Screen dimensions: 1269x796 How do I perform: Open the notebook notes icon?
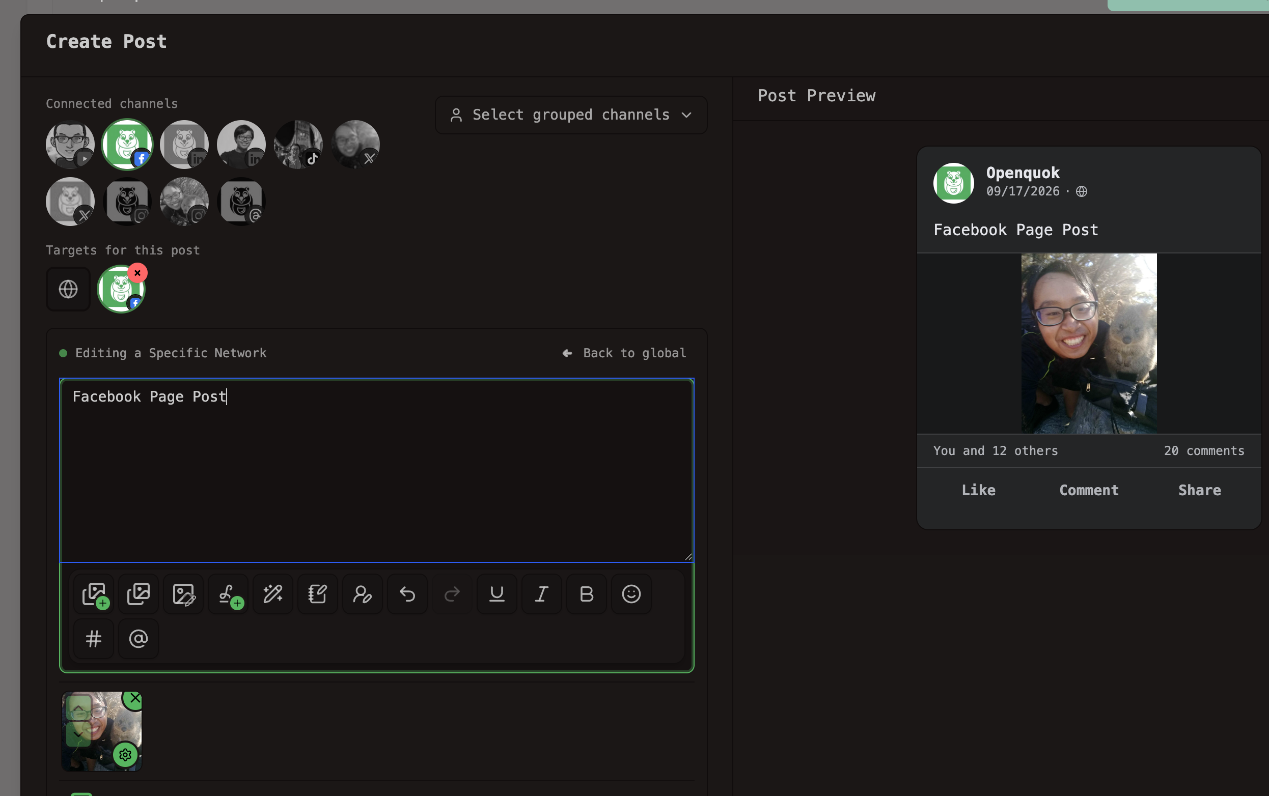coord(318,594)
